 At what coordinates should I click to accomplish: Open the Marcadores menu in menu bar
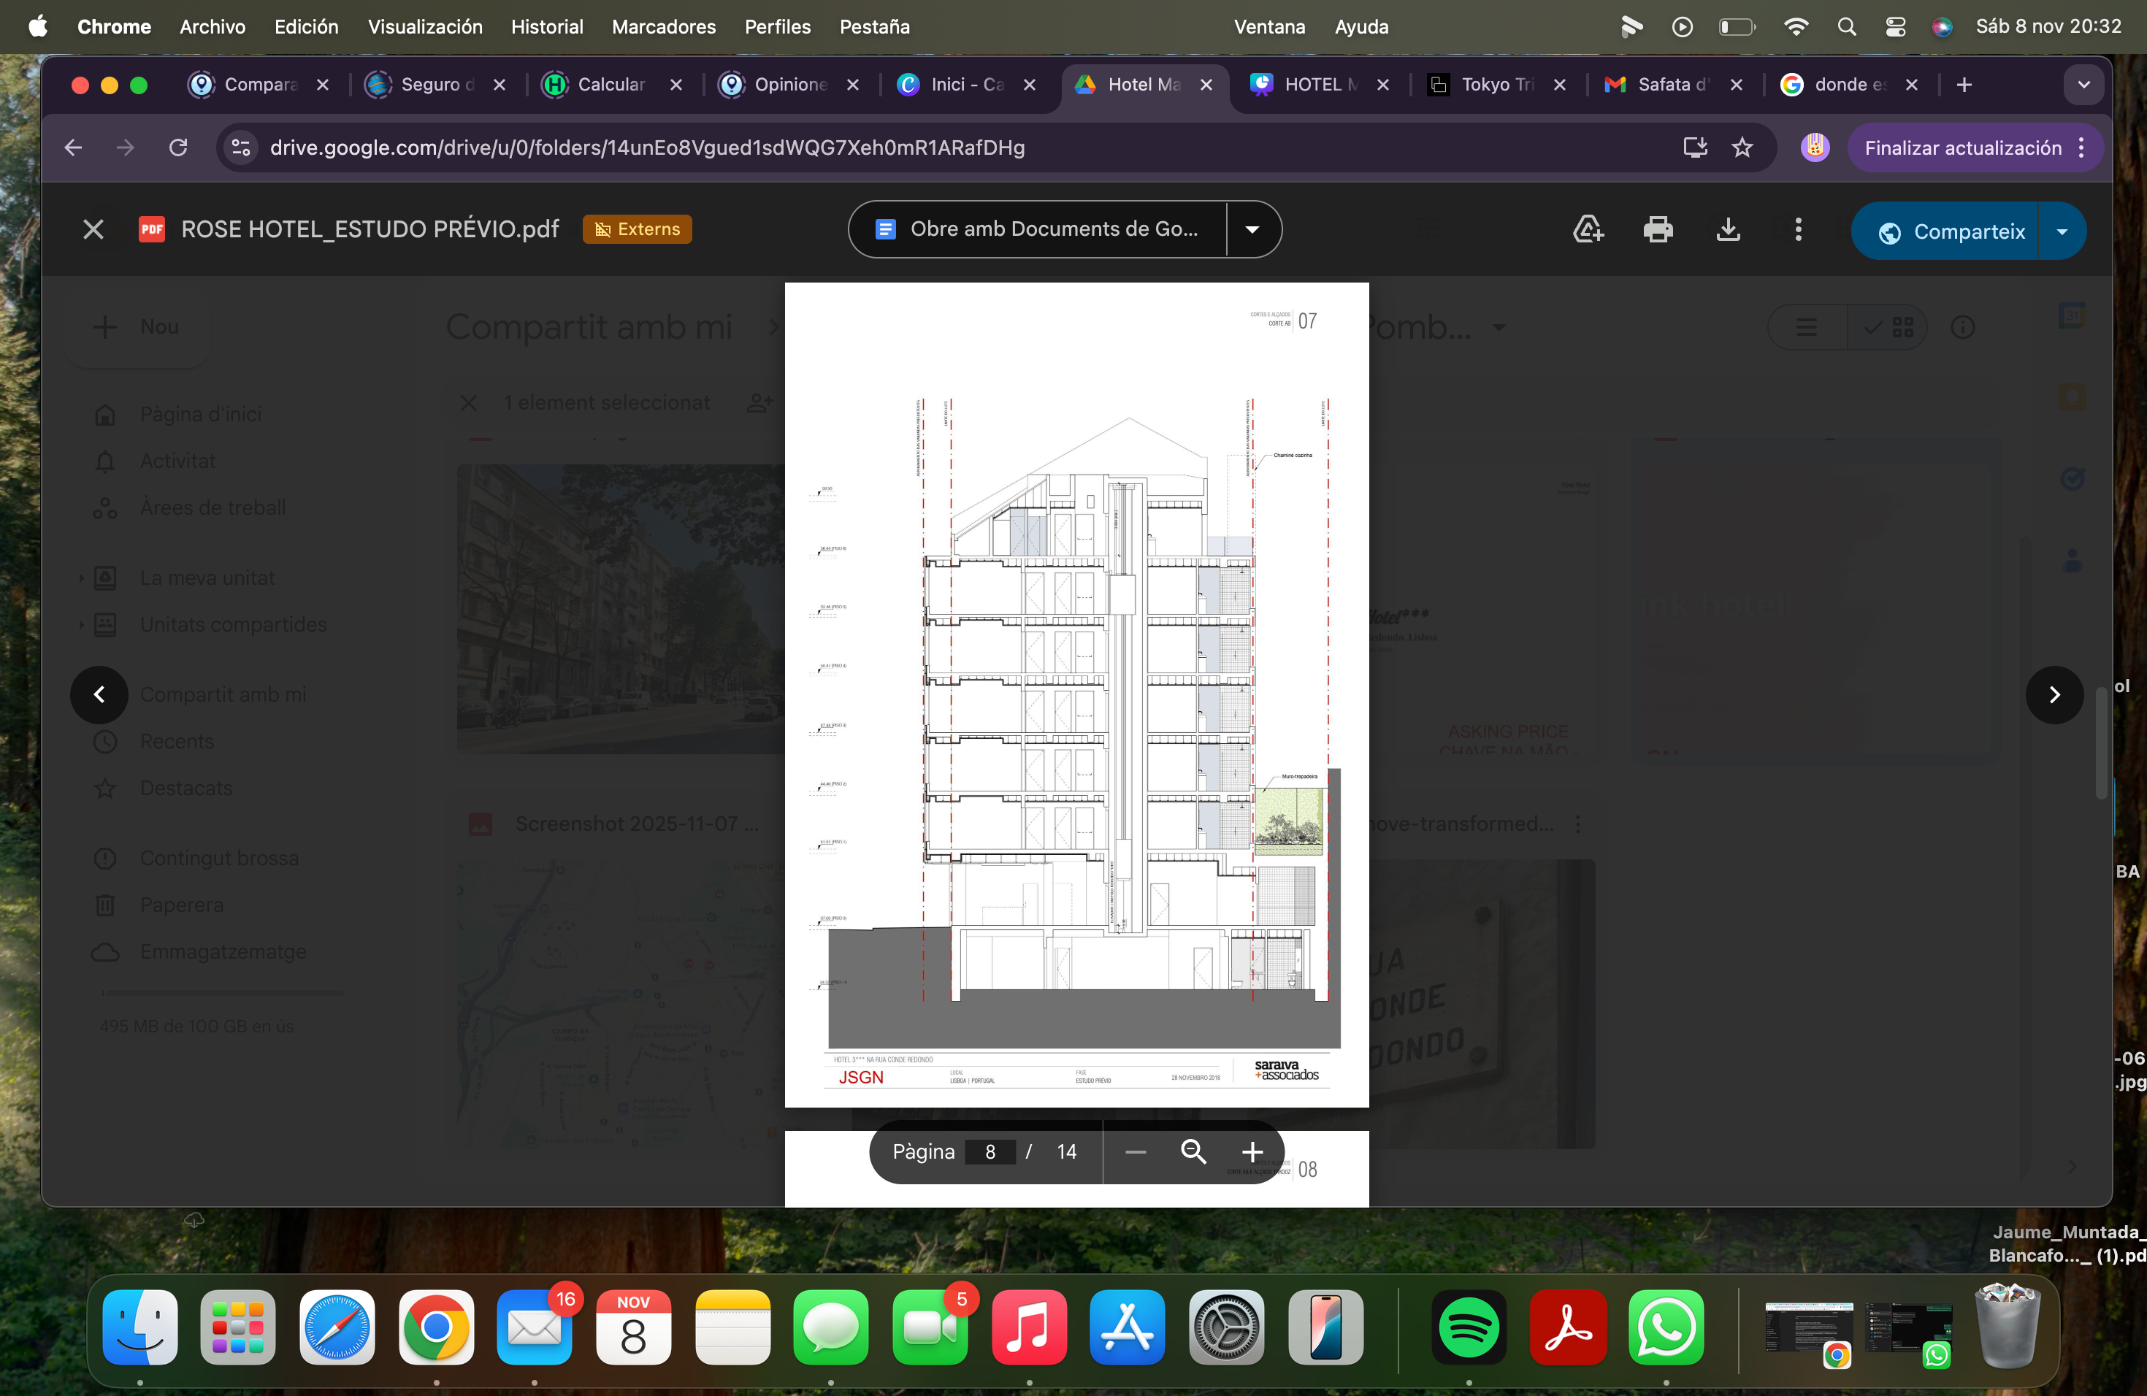click(x=663, y=27)
